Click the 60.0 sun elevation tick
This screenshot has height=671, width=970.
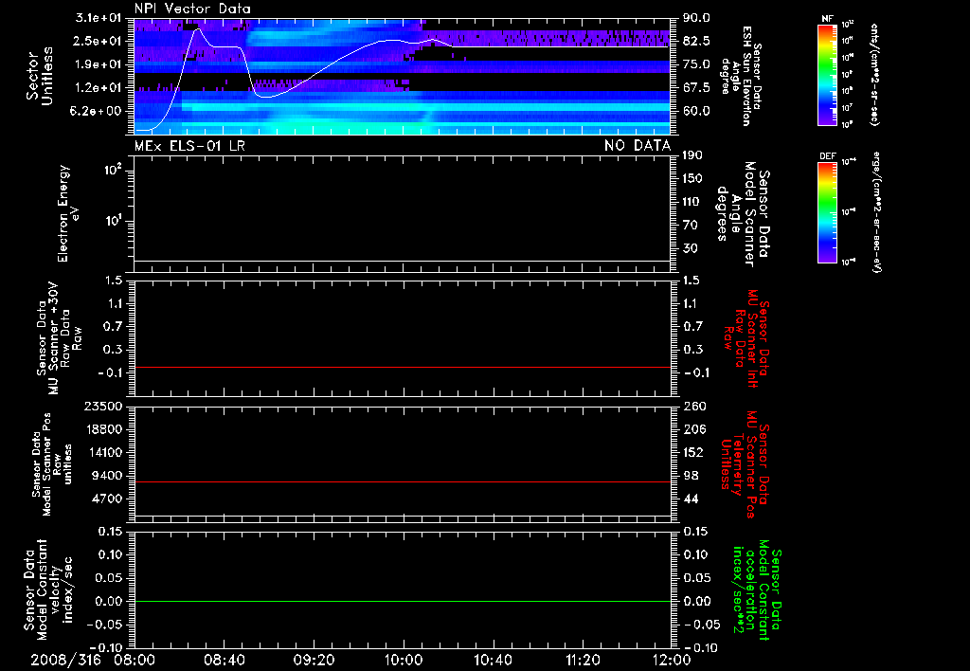pos(696,112)
